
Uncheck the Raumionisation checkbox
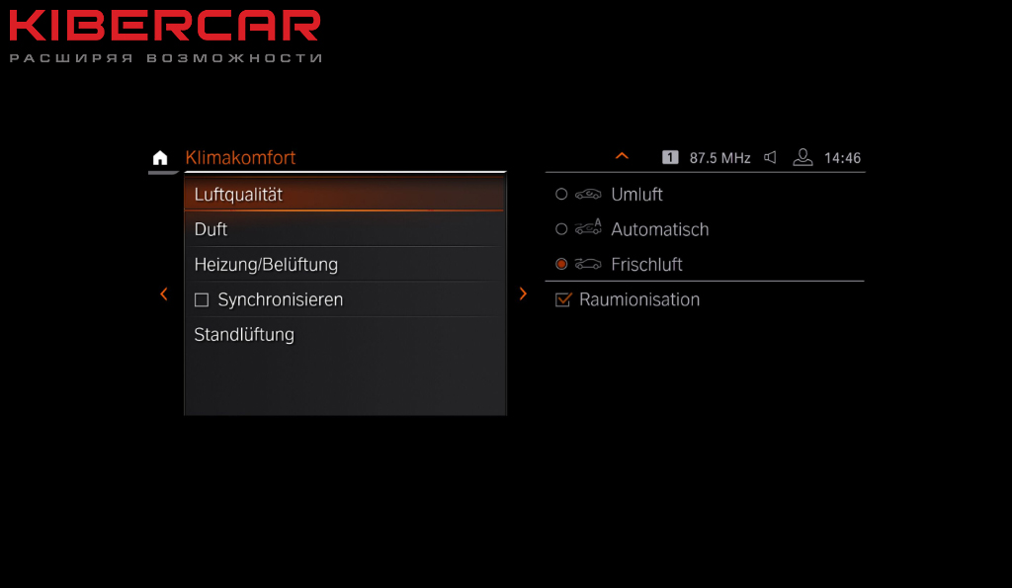coord(563,299)
